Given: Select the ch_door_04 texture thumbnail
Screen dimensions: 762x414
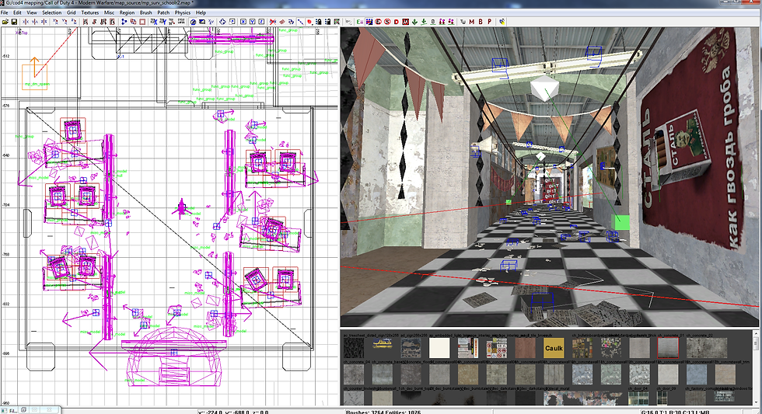Looking at the screenshot, I should click(x=638, y=399).
